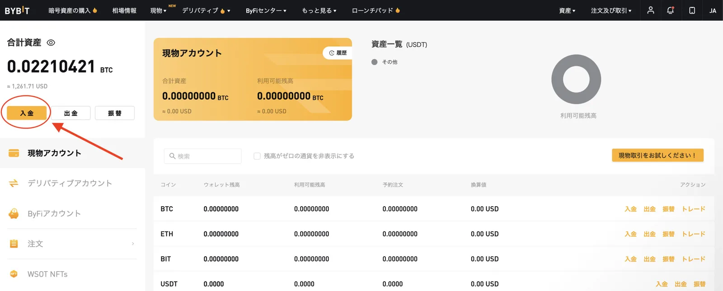Screen dimensions: 723x291
Task: Click the 振替 transfer button under total assets
Action: (x=115, y=113)
